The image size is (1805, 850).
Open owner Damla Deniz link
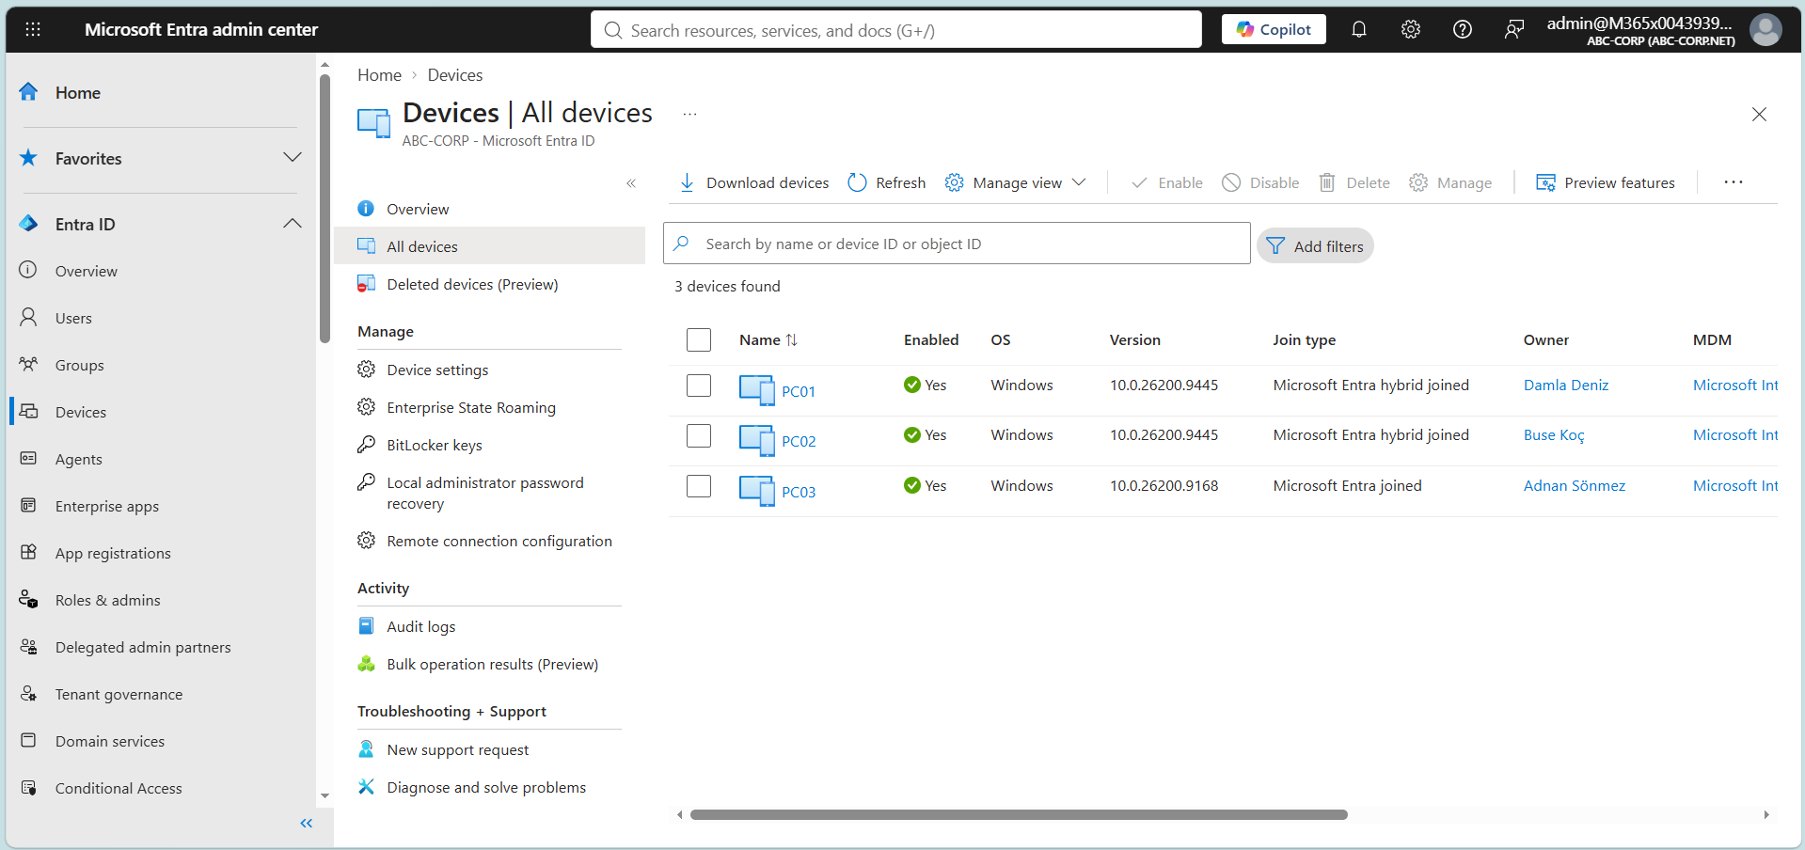pos(1566,385)
